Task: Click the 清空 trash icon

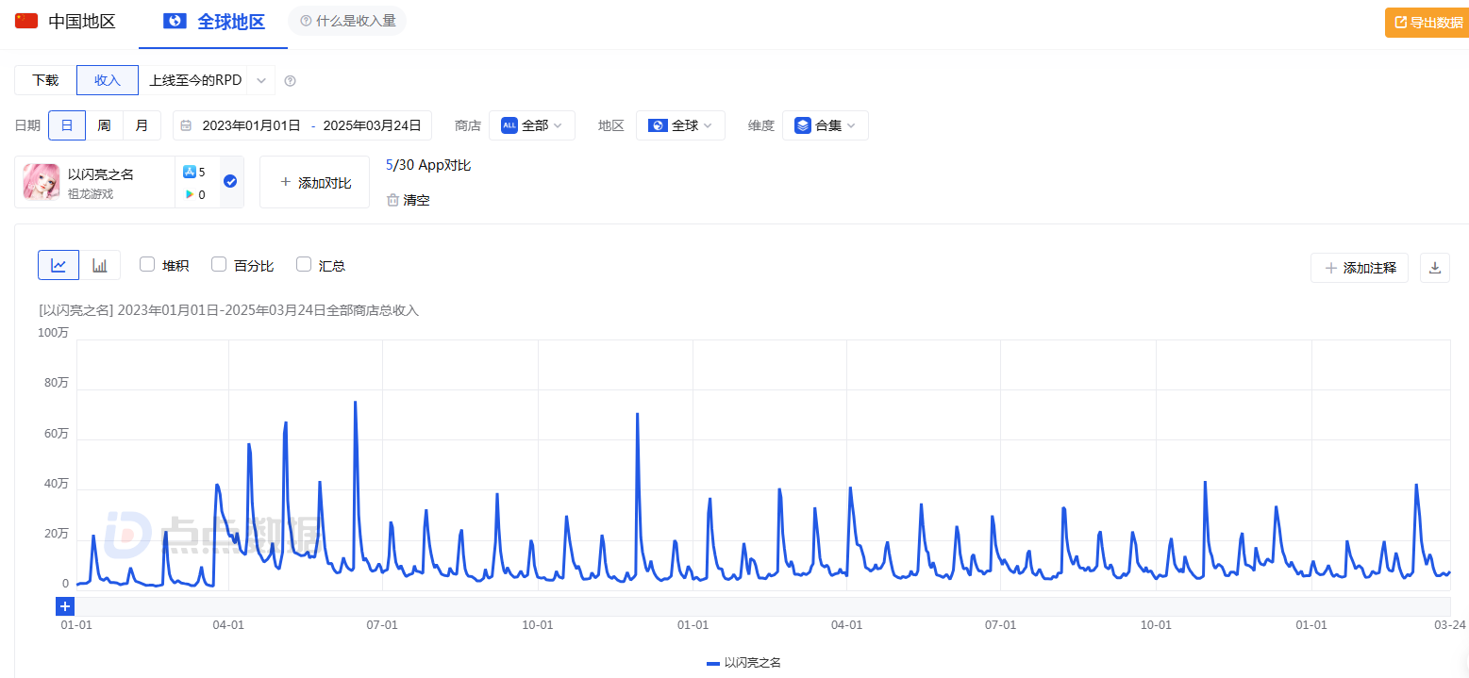Action: click(x=392, y=200)
